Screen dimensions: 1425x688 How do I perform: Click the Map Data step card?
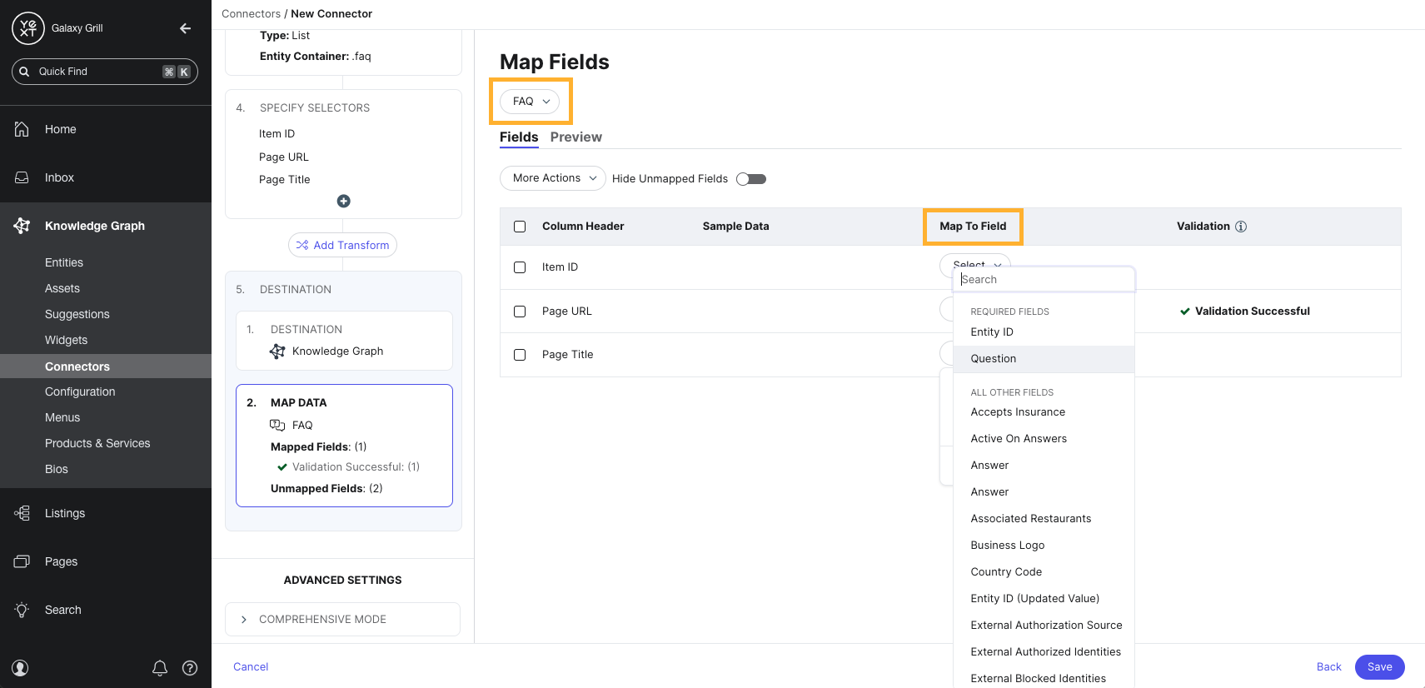(x=344, y=446)
